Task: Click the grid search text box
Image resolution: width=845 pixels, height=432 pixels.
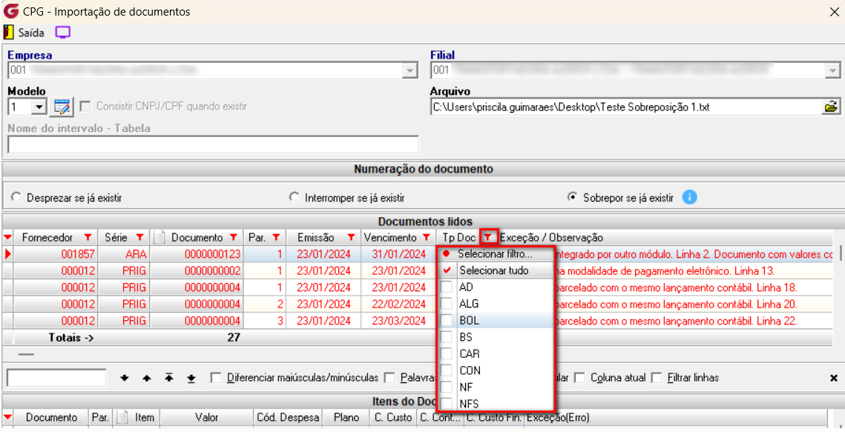Action: click(56, 378)
